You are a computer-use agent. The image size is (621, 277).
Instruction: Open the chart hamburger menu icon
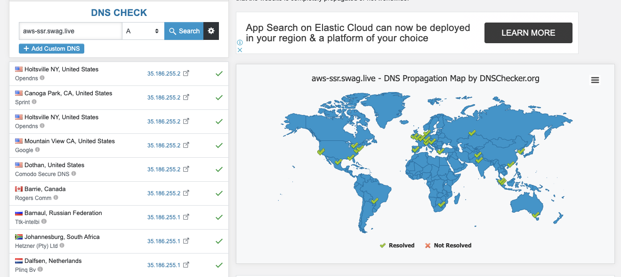(x=595, y=80)
